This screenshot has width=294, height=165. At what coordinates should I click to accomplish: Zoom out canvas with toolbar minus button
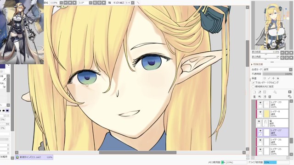[65, 3]
